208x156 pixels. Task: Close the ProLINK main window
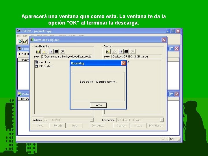(178, 31)
